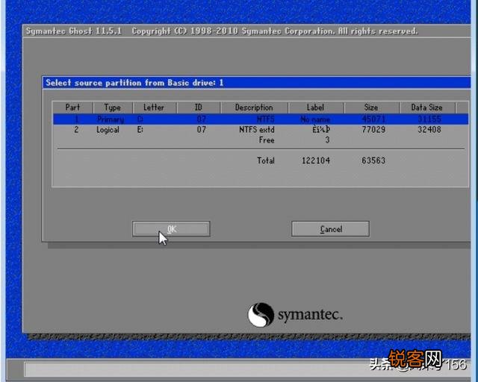Click the Type column header
Screen dimensions: 478x382
[x=113, y=107]
